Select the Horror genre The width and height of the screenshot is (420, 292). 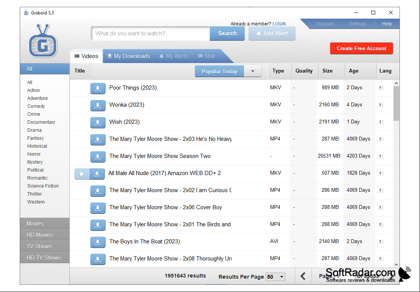pyautogui.click(x=34, y=154)
